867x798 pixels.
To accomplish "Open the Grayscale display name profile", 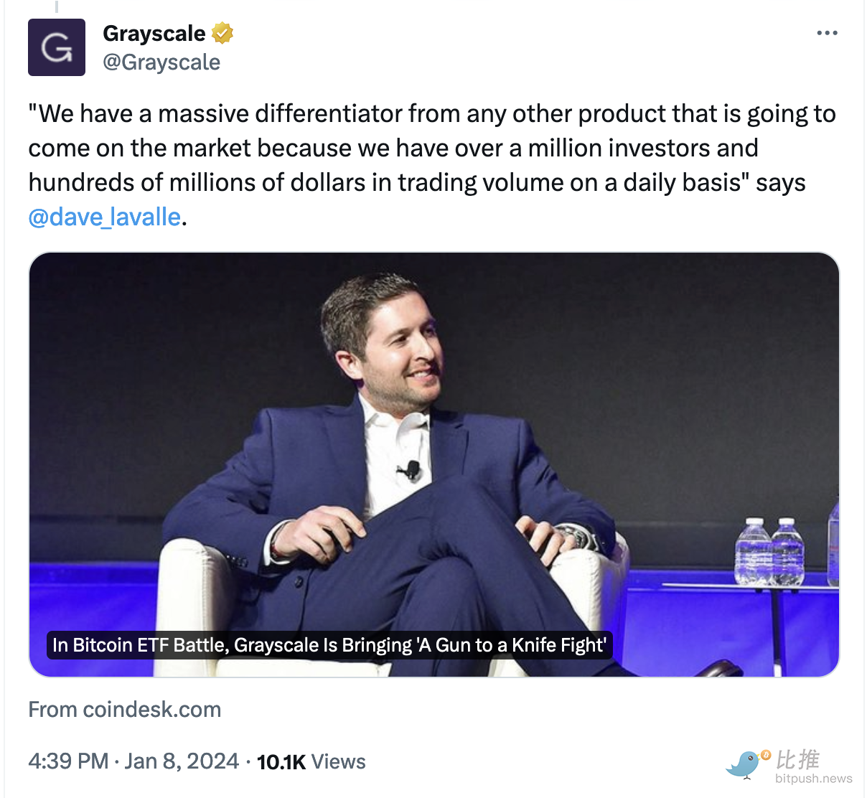I will coord(154,33).
